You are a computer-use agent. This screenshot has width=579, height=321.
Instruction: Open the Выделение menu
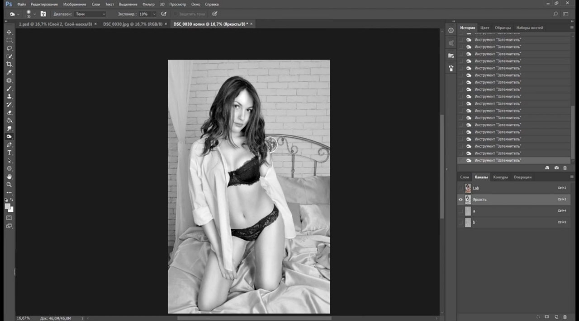coord(128,4)
